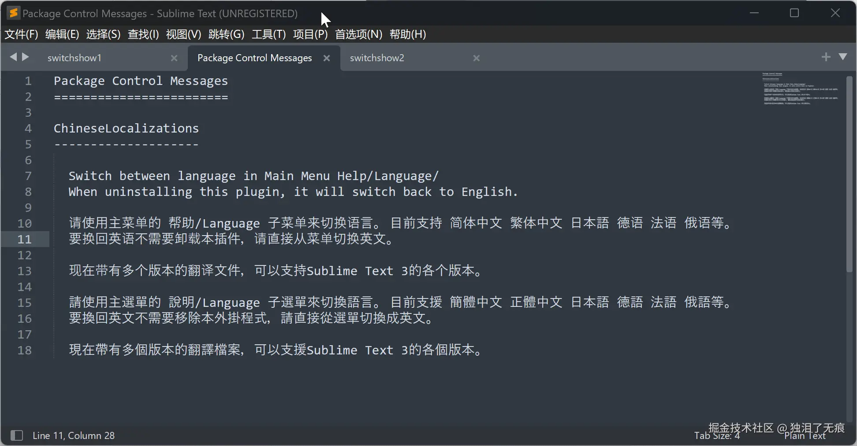The width and height of the screenshot is (857, 446).
Task: Close the Package Control Messages tab
Action: (327, 58)
